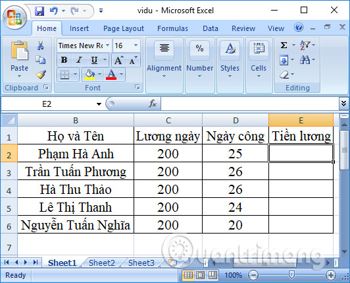Switch to Page Layout view
The height and width of the screenshot is (283, 350).
pyautogui.click(x=200, y=275)
